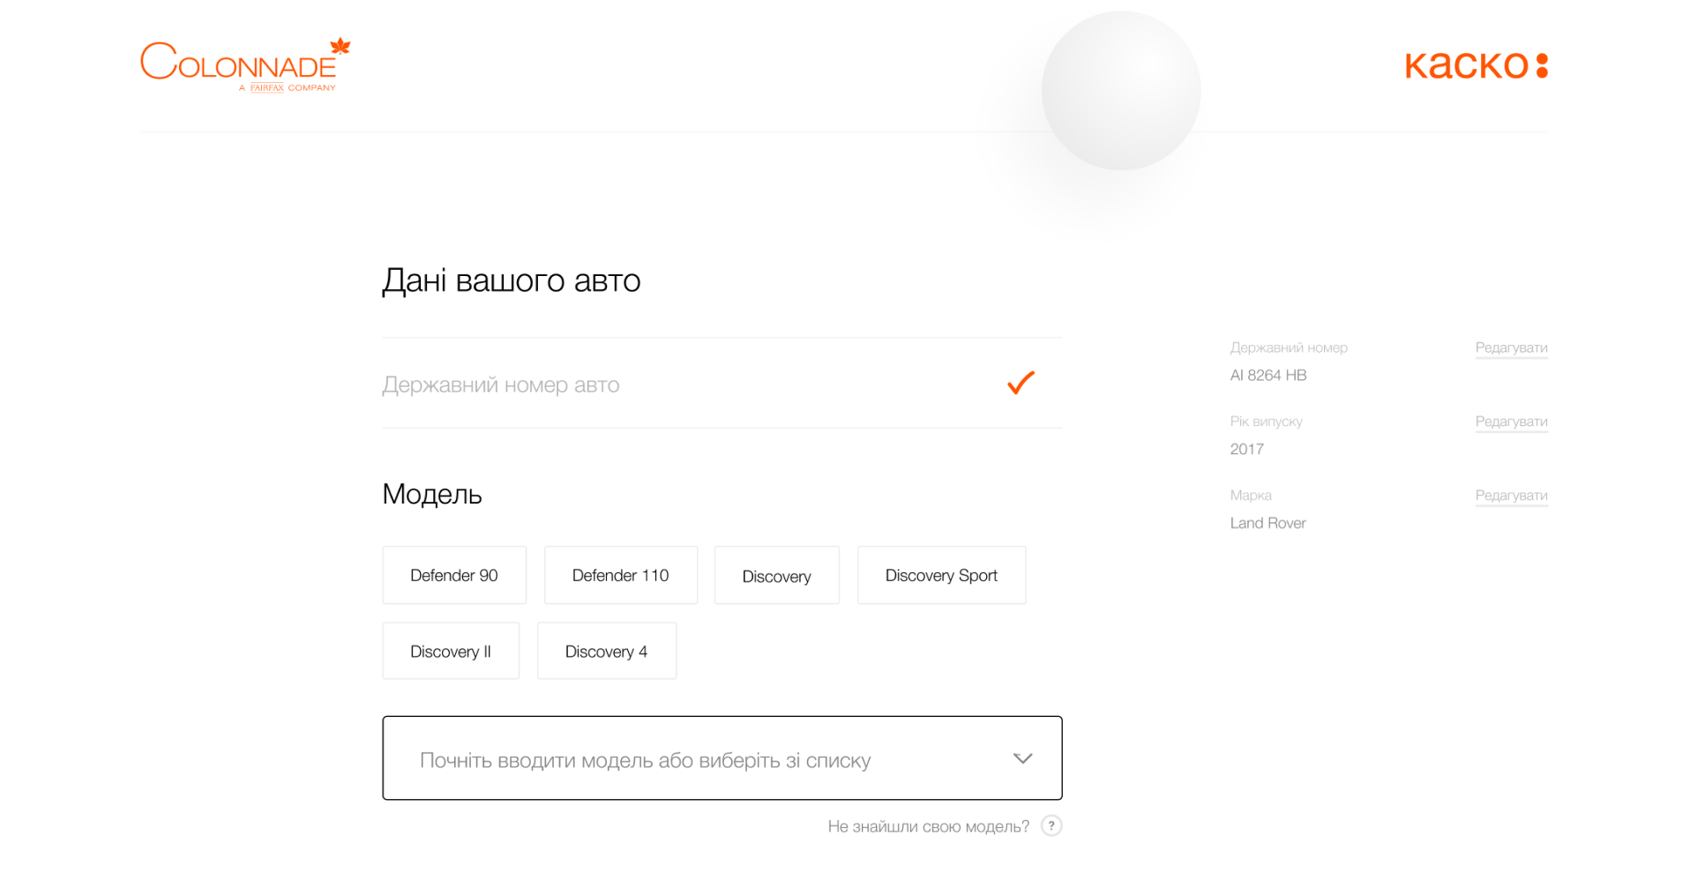The width and height of the screenshot is (1690, 896).
Task: Click 'Не знайшли свою модель?' text
Action: 928,826
